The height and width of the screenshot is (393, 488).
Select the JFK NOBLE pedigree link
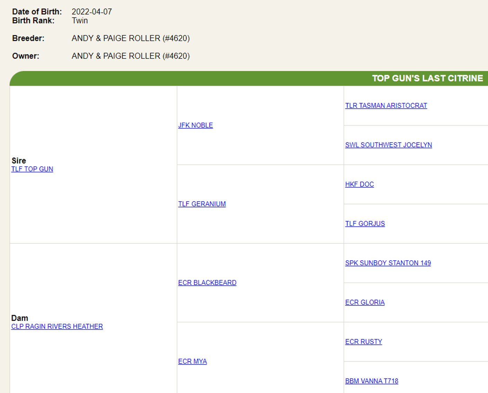pyautogui.click(x=195, y=125)
